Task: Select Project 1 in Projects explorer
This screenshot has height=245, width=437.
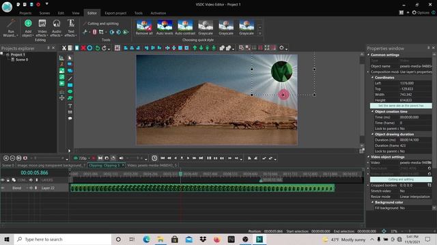Action: point(18,54)
